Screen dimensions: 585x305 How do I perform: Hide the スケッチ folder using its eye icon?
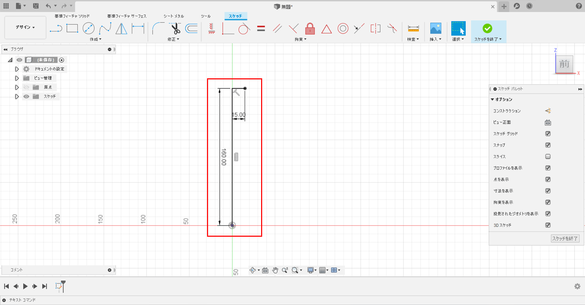[26, 96]
